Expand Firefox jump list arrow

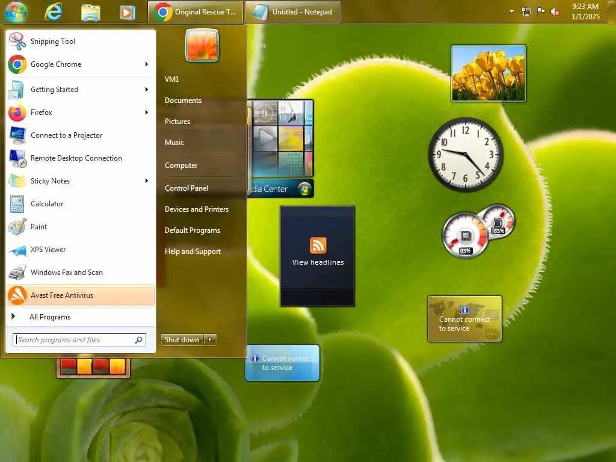[x=147, y=112]
